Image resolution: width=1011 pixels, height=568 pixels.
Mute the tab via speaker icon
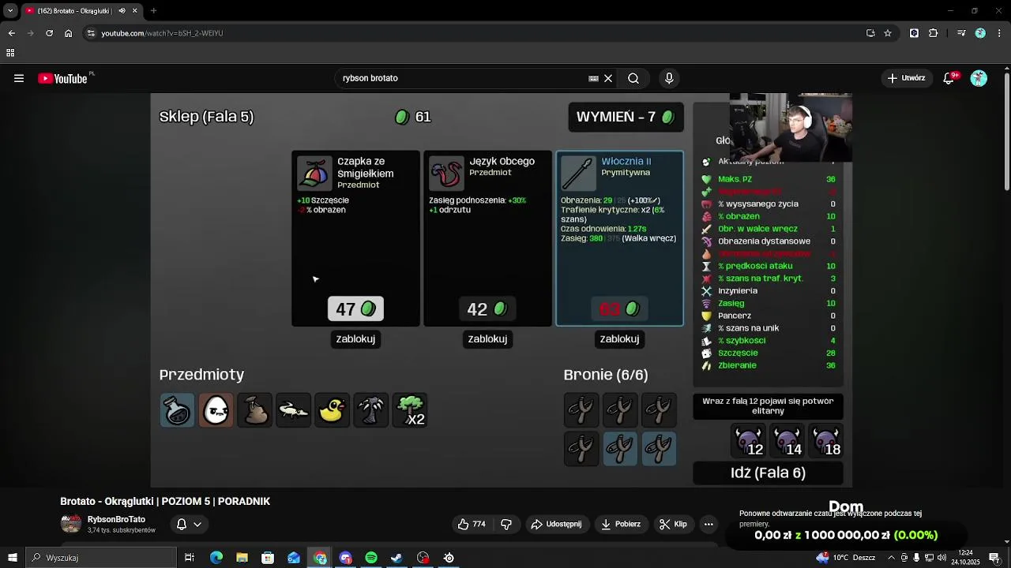pos(122,11)
